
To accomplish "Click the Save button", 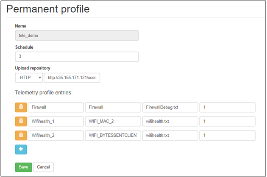I will click(x=23, y=167).
